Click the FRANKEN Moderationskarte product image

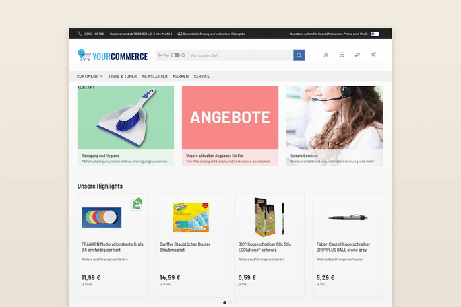tap(101, 217)
